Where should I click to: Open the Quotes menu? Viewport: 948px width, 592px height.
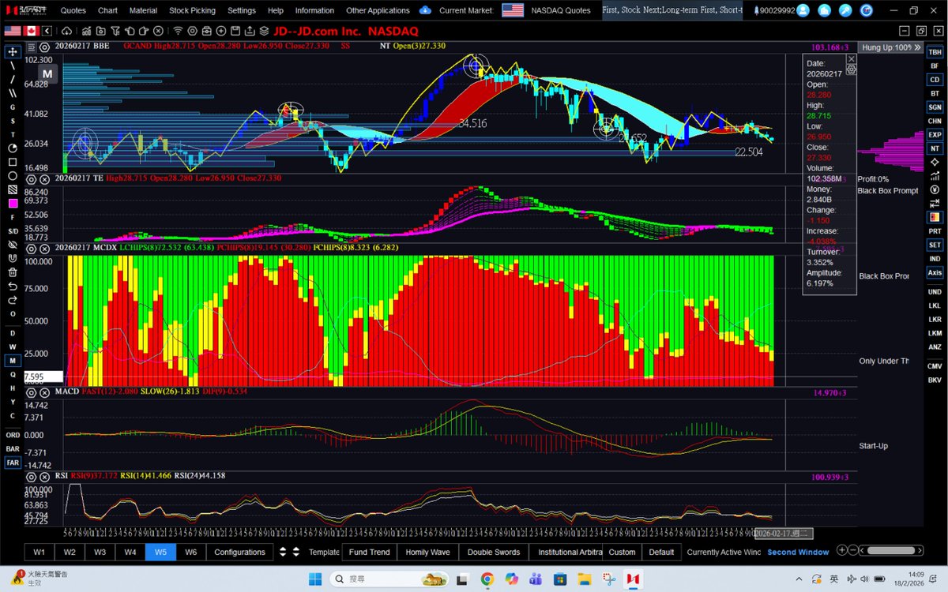(73, 10)
